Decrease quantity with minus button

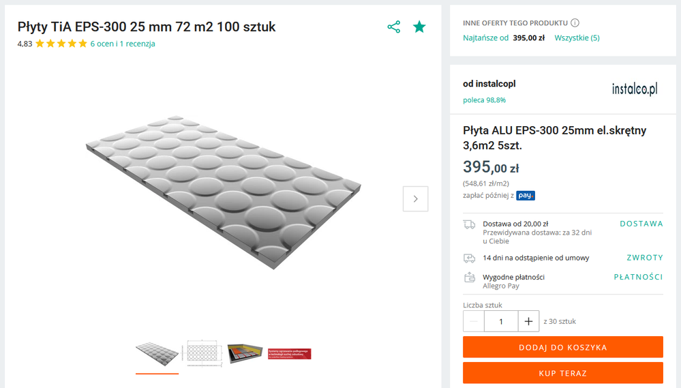474,321
